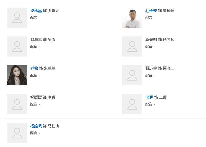The height and width of the screenshot is (147, 206).
Task: Click 祝媛媛's placeholder avatar icon
Action: (17, 104)
